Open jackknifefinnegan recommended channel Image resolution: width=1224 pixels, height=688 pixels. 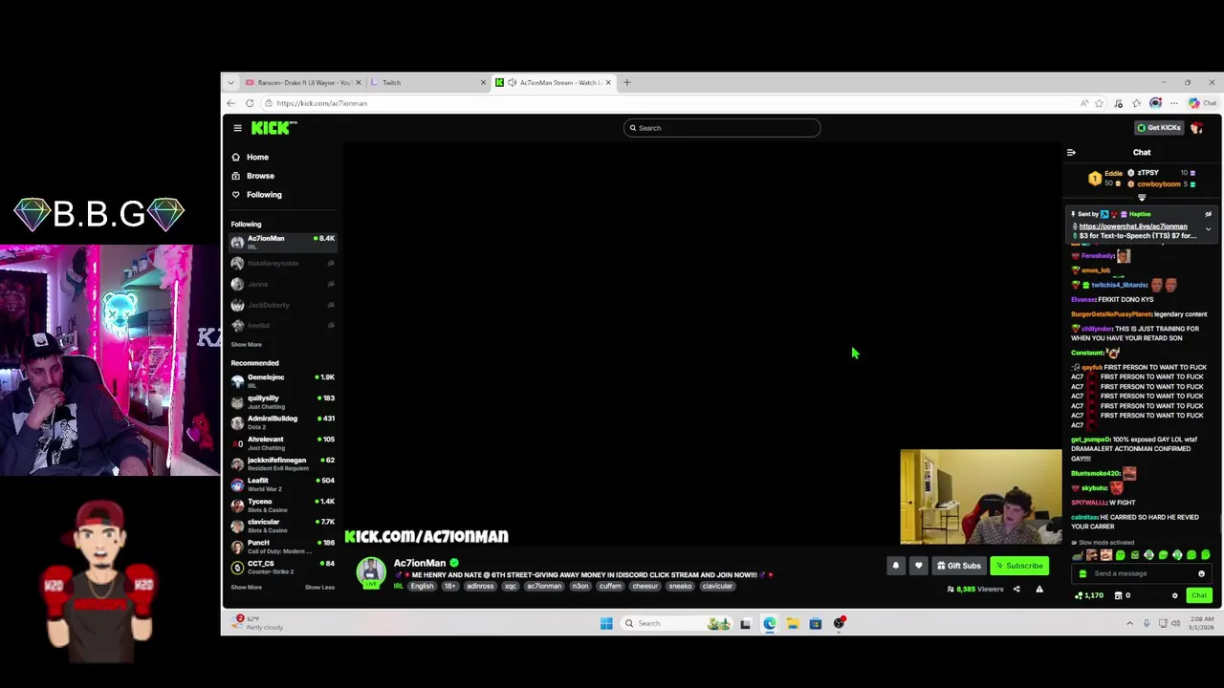coord(282,463)
